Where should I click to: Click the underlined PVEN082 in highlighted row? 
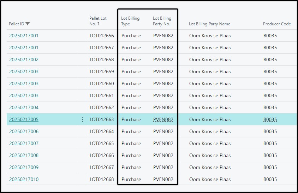pyautogui.click(x=163, y=119)
